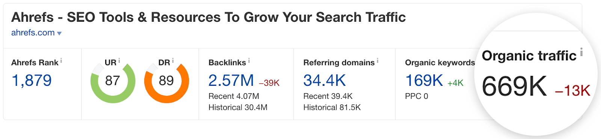This screenshot has width=601, height=139.
Task: Click the Backlinks info icon
Action: click(x=249, y=60)
